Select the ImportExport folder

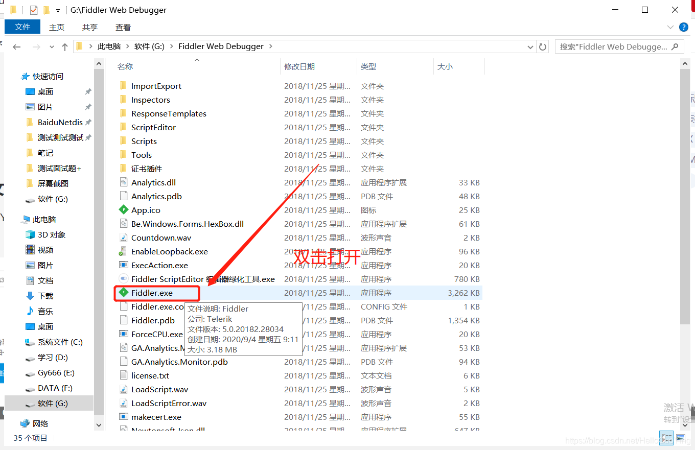click(x=156, y=86)
